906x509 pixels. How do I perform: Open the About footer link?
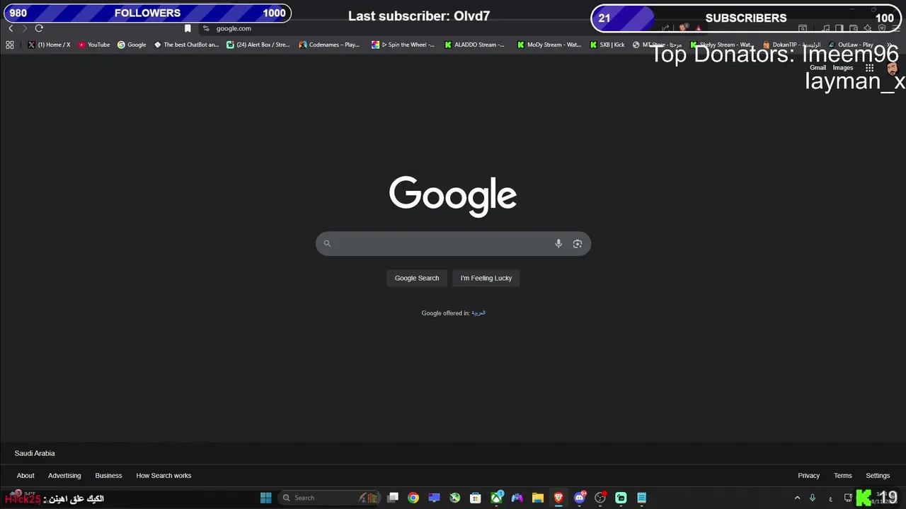click(x=25, y=476)
